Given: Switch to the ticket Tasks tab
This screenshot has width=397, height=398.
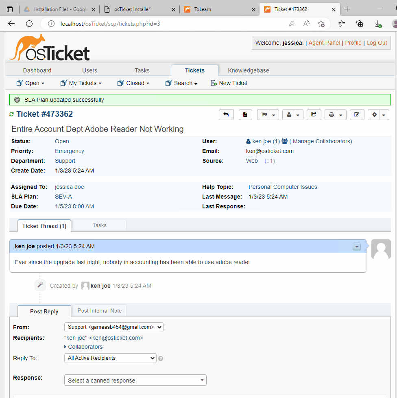Looking at the screenshot, I should tap(100, 225).
